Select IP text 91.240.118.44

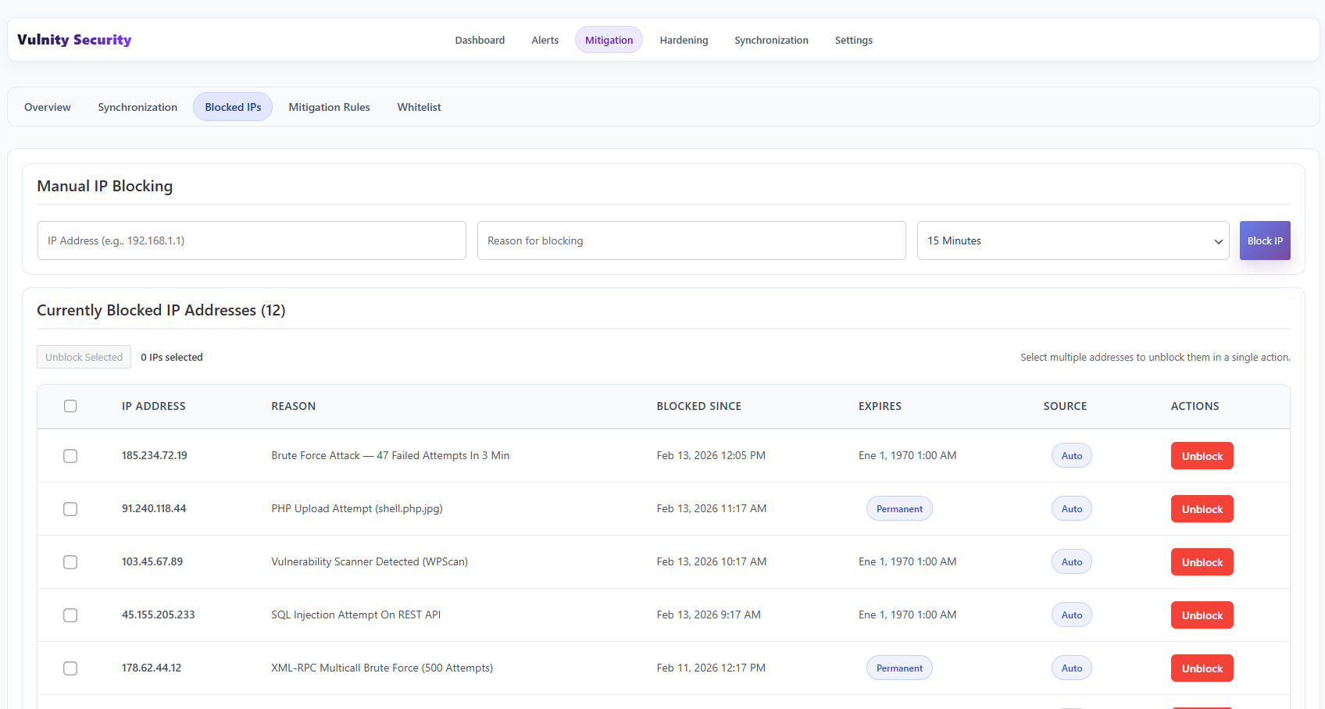154,508
